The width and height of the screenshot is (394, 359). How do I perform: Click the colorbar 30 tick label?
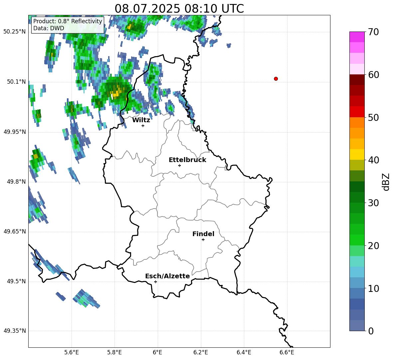pos(374,203)
